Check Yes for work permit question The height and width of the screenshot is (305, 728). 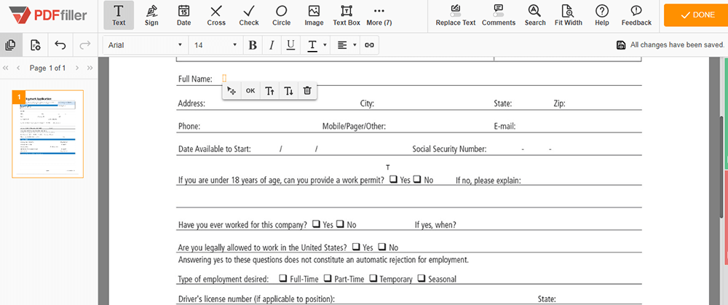[394, 180]
